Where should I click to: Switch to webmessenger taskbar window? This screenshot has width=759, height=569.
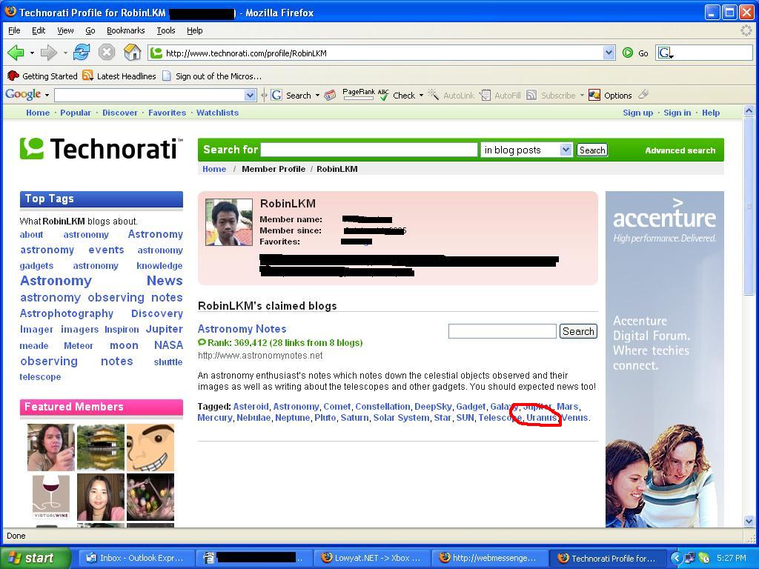pos(489,558)
